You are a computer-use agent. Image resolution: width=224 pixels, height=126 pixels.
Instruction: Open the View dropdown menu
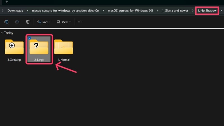(64, 22)
